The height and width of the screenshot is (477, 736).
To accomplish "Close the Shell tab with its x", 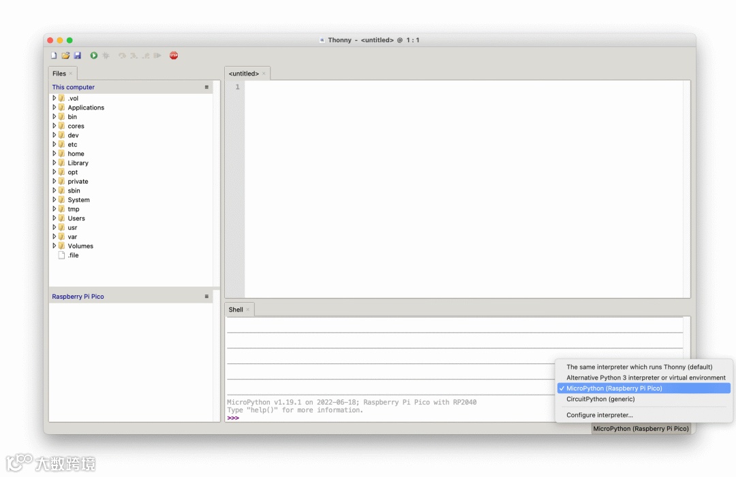I will coord(248,310).
